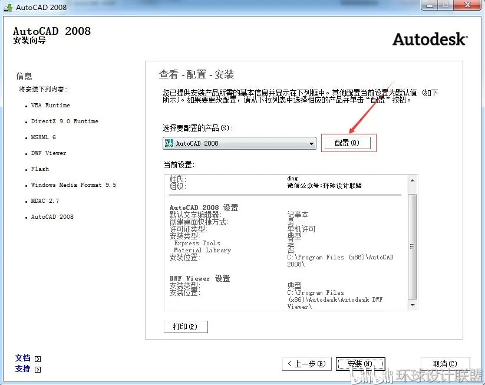This screenshot has height=385, width=485.
Task: Click the AutoCAD 2008 设置 heading
Action: coord(204,208)
